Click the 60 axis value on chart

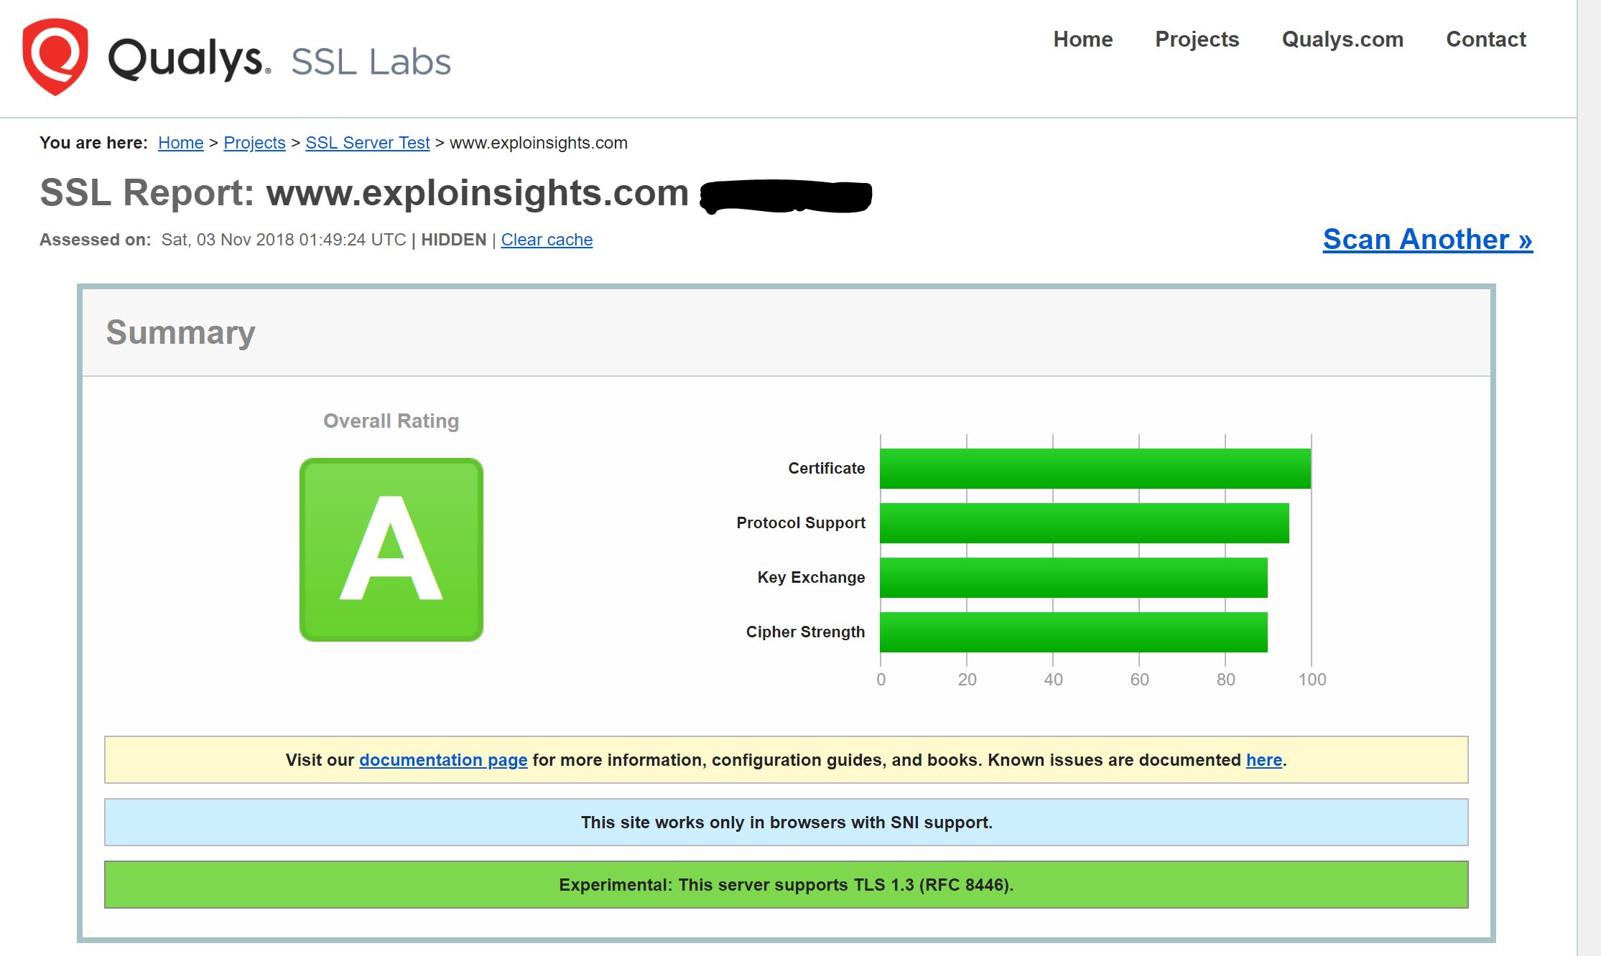point(1140,680)
